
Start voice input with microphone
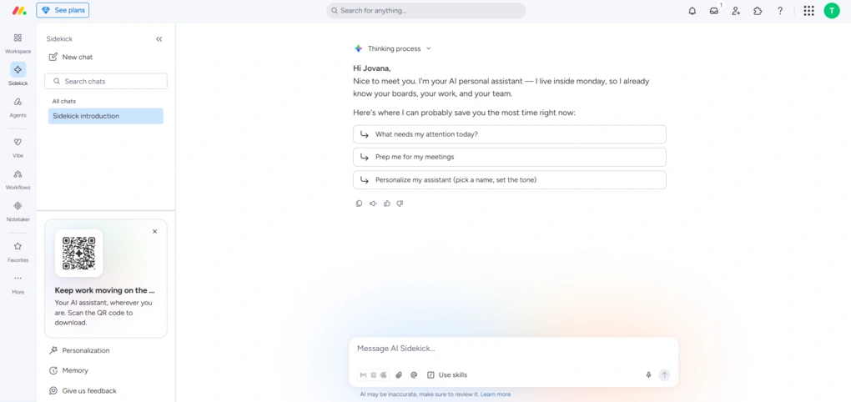648,374
